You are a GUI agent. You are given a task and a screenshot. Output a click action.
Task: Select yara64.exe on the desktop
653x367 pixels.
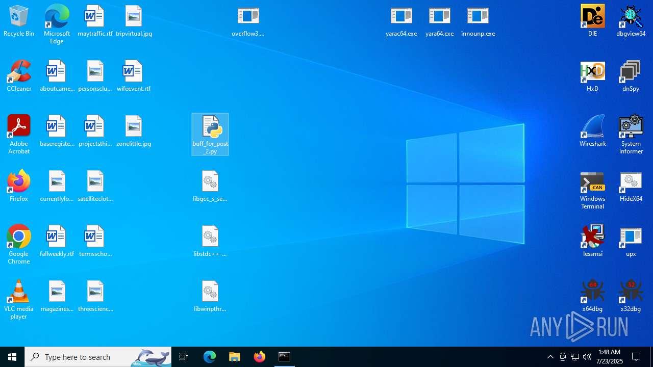440,21
